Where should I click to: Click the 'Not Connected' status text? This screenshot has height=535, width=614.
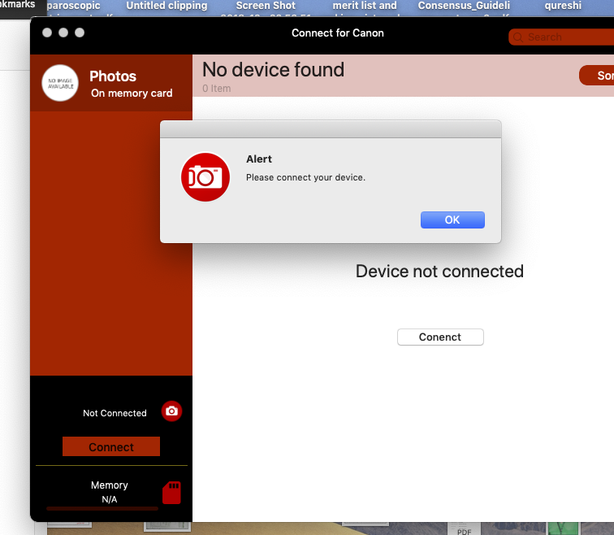coord(115,413)
